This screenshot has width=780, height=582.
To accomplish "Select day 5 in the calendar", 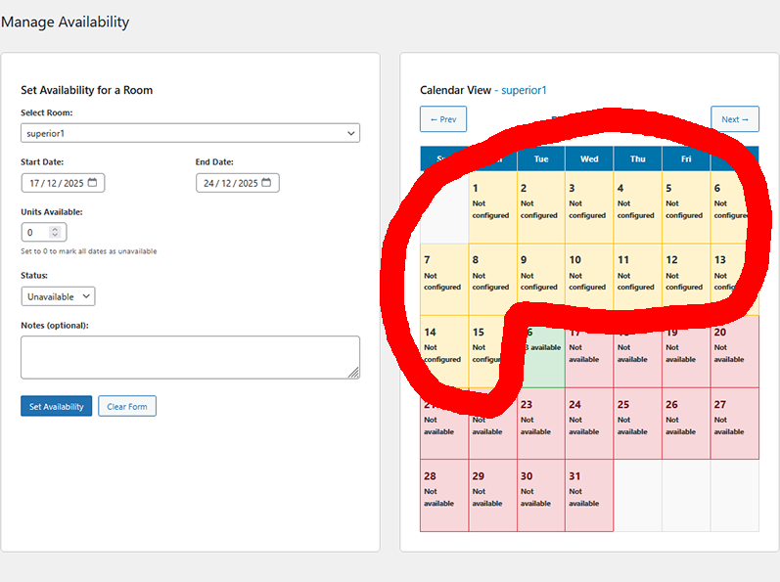I will point(685,207).
